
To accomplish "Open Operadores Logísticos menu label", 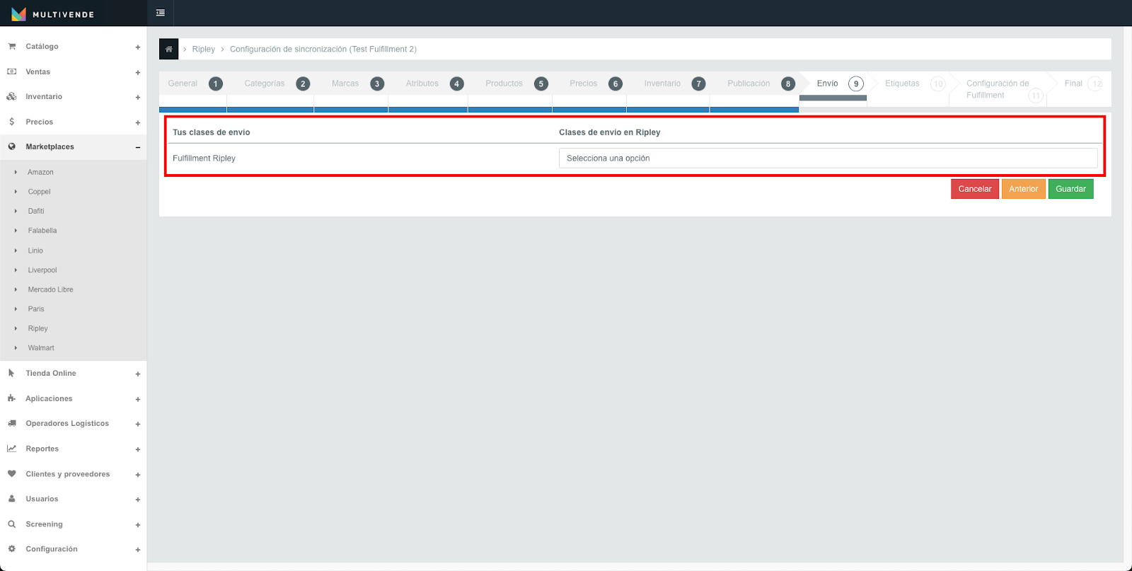I will point(67,423).
